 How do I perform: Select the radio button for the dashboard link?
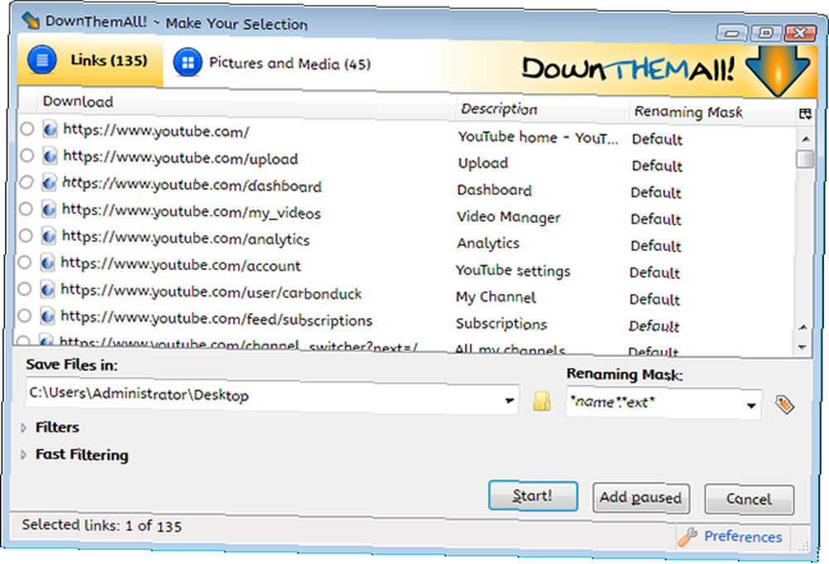[x=27, y=182]
